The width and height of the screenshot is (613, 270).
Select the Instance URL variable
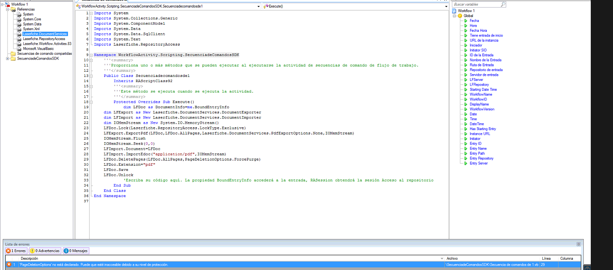480,134
